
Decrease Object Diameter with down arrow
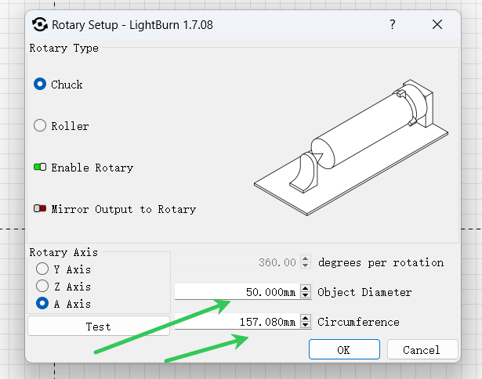(305, 295)
